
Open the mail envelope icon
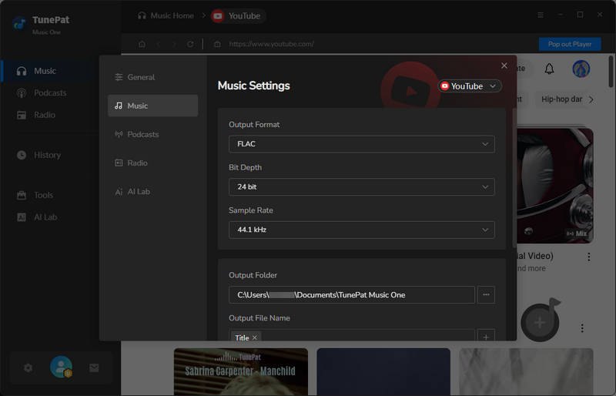(94, 368)
